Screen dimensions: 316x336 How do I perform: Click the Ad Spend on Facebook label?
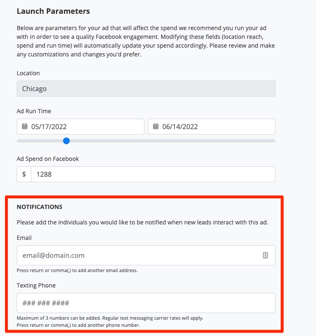pos(48,159)
